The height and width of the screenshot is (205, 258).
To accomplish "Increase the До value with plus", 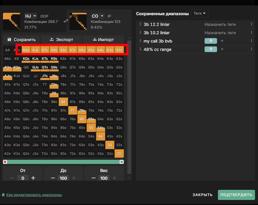I will [74, 178].
